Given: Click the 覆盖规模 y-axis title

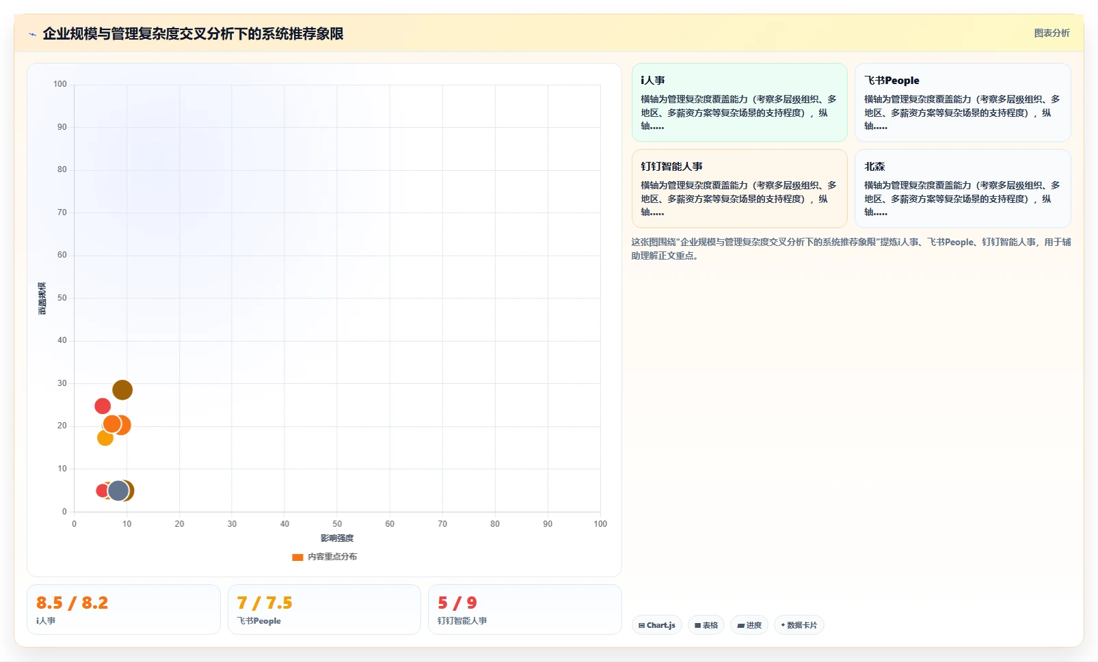Looking at the screenshot, I should [x=42, y=298].
